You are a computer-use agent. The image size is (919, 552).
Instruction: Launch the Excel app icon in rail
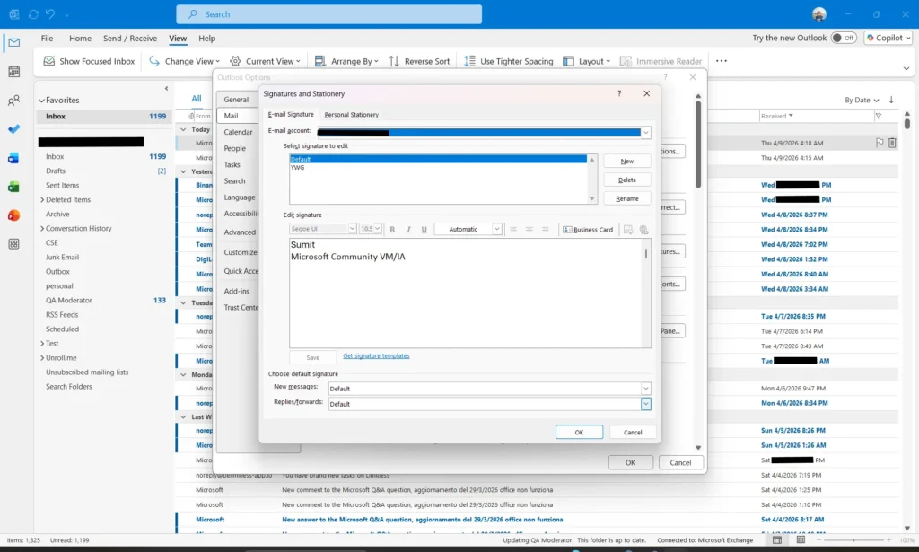[x=14, y=187]
